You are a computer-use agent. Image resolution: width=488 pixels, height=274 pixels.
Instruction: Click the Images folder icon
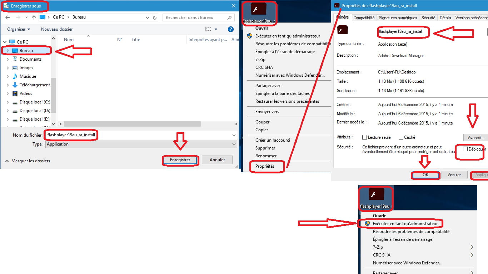coord(15,68)
